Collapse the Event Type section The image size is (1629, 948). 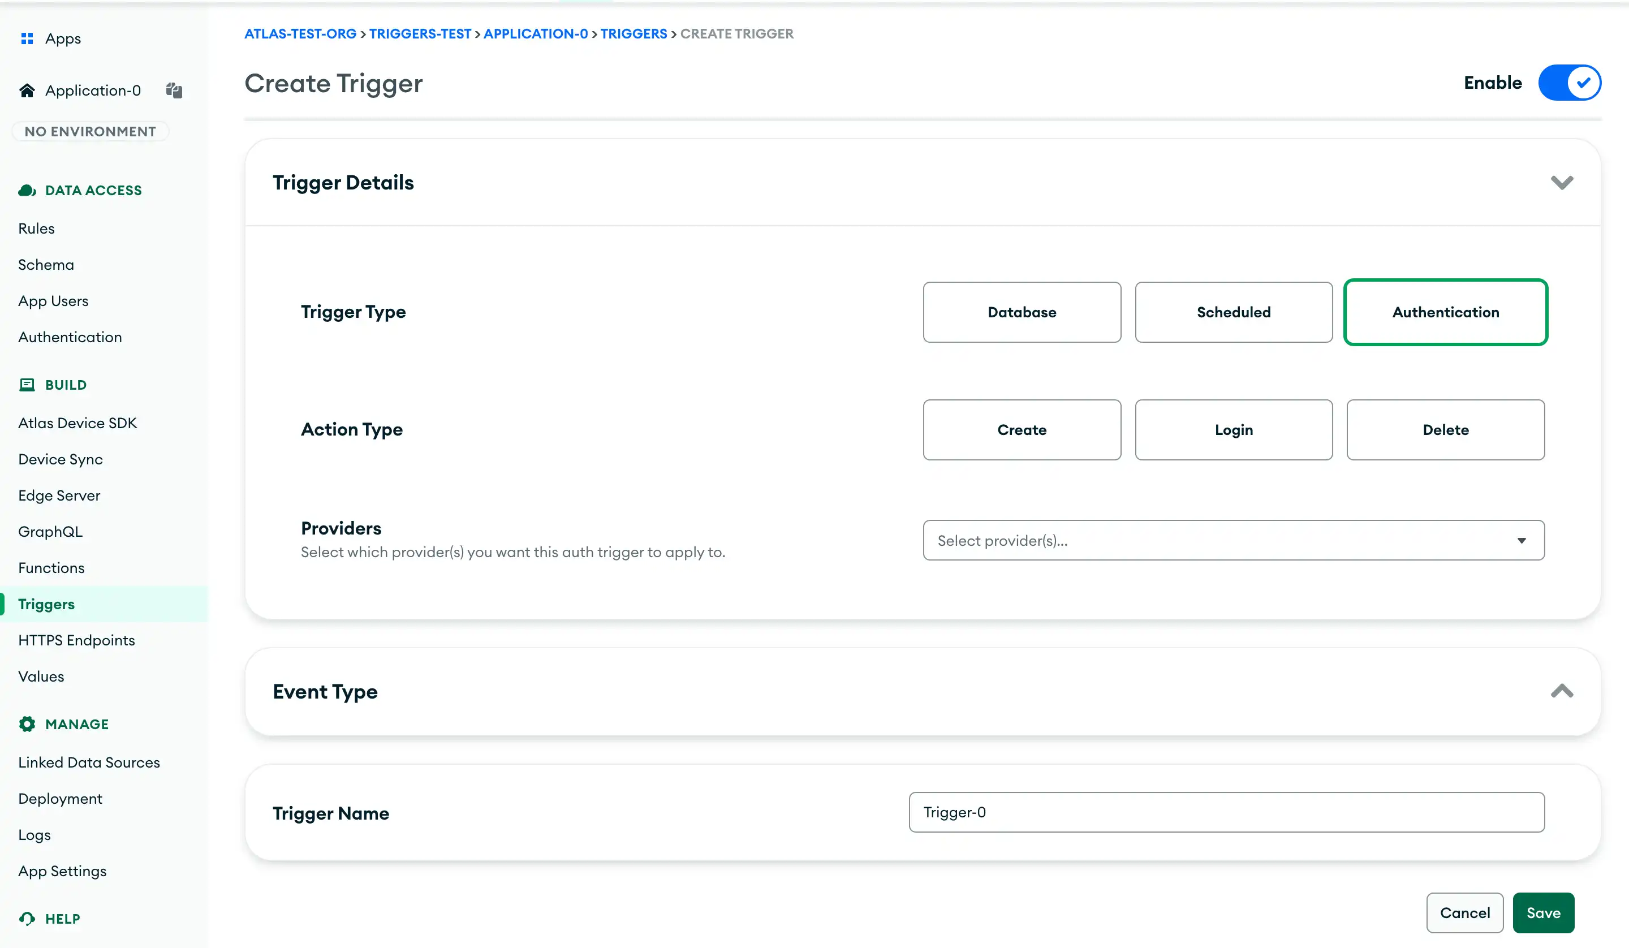click(1561, 691)
